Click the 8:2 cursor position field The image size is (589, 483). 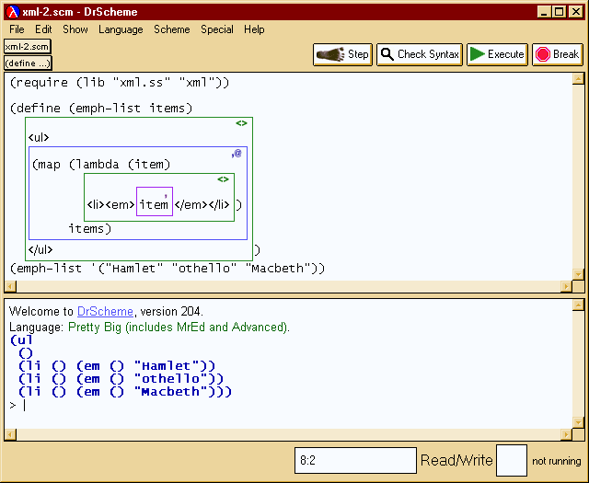(x=355, y=460)
